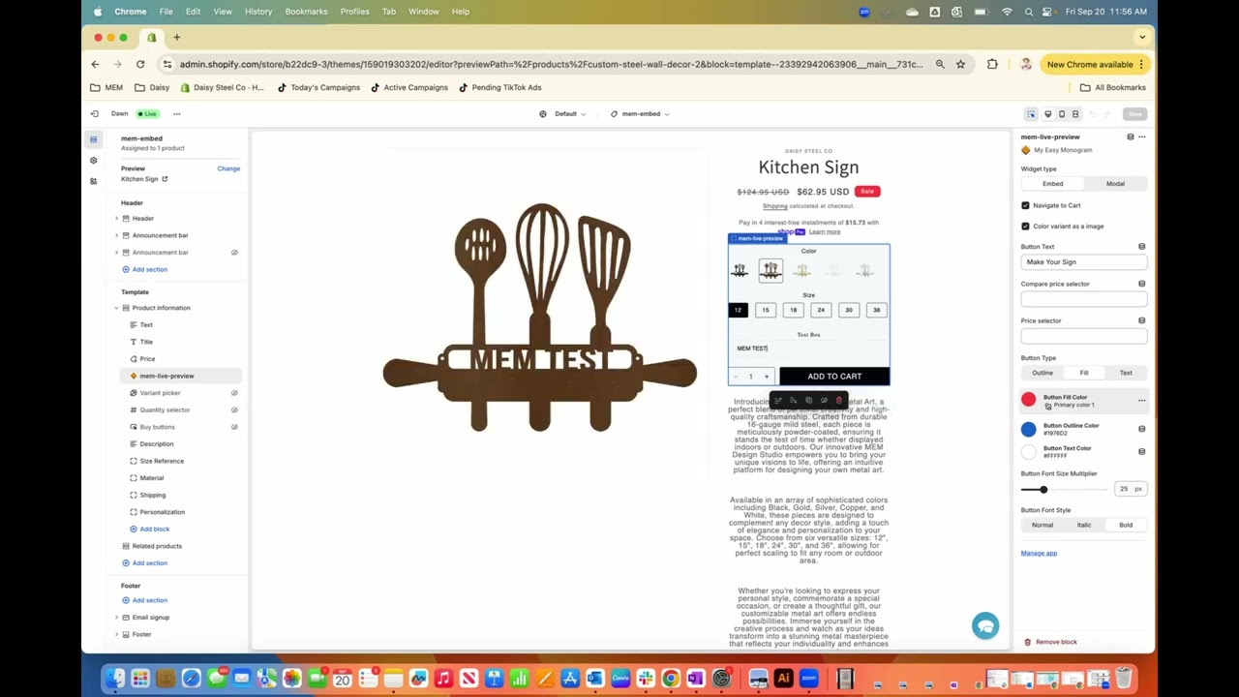Click the red Button Fill Color swatch
The image size is (1239, 697).
[x=1029, y=400]
